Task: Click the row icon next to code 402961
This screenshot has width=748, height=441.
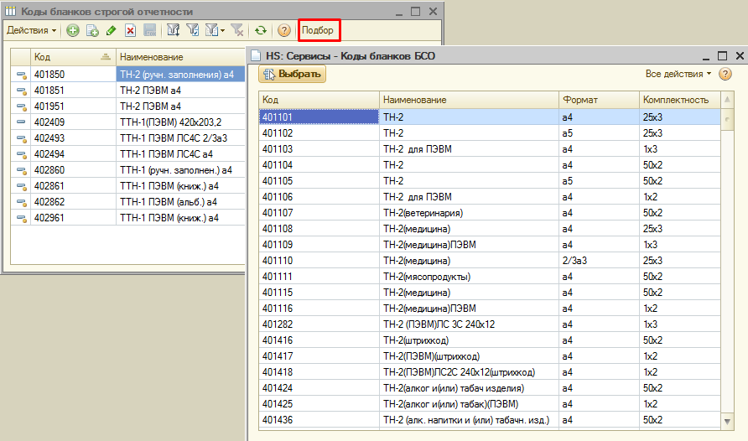Action: (x=21, y=218)
